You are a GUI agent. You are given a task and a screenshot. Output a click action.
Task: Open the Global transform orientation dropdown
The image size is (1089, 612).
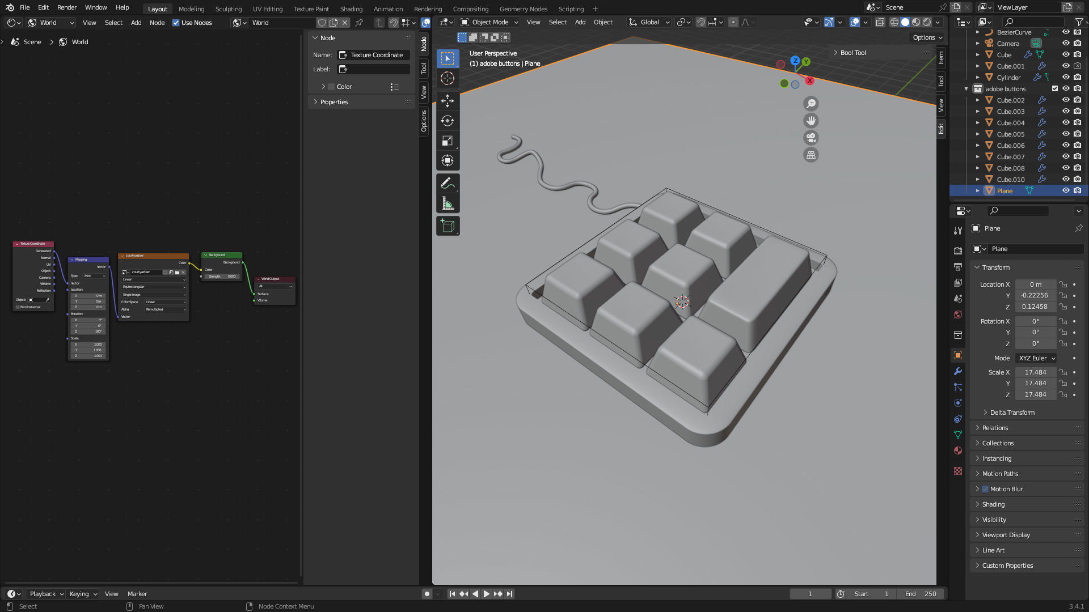(649, 22)
